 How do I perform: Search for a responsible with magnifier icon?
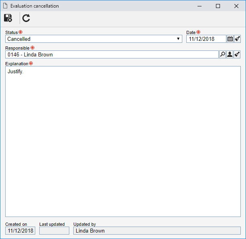(222, 54)
